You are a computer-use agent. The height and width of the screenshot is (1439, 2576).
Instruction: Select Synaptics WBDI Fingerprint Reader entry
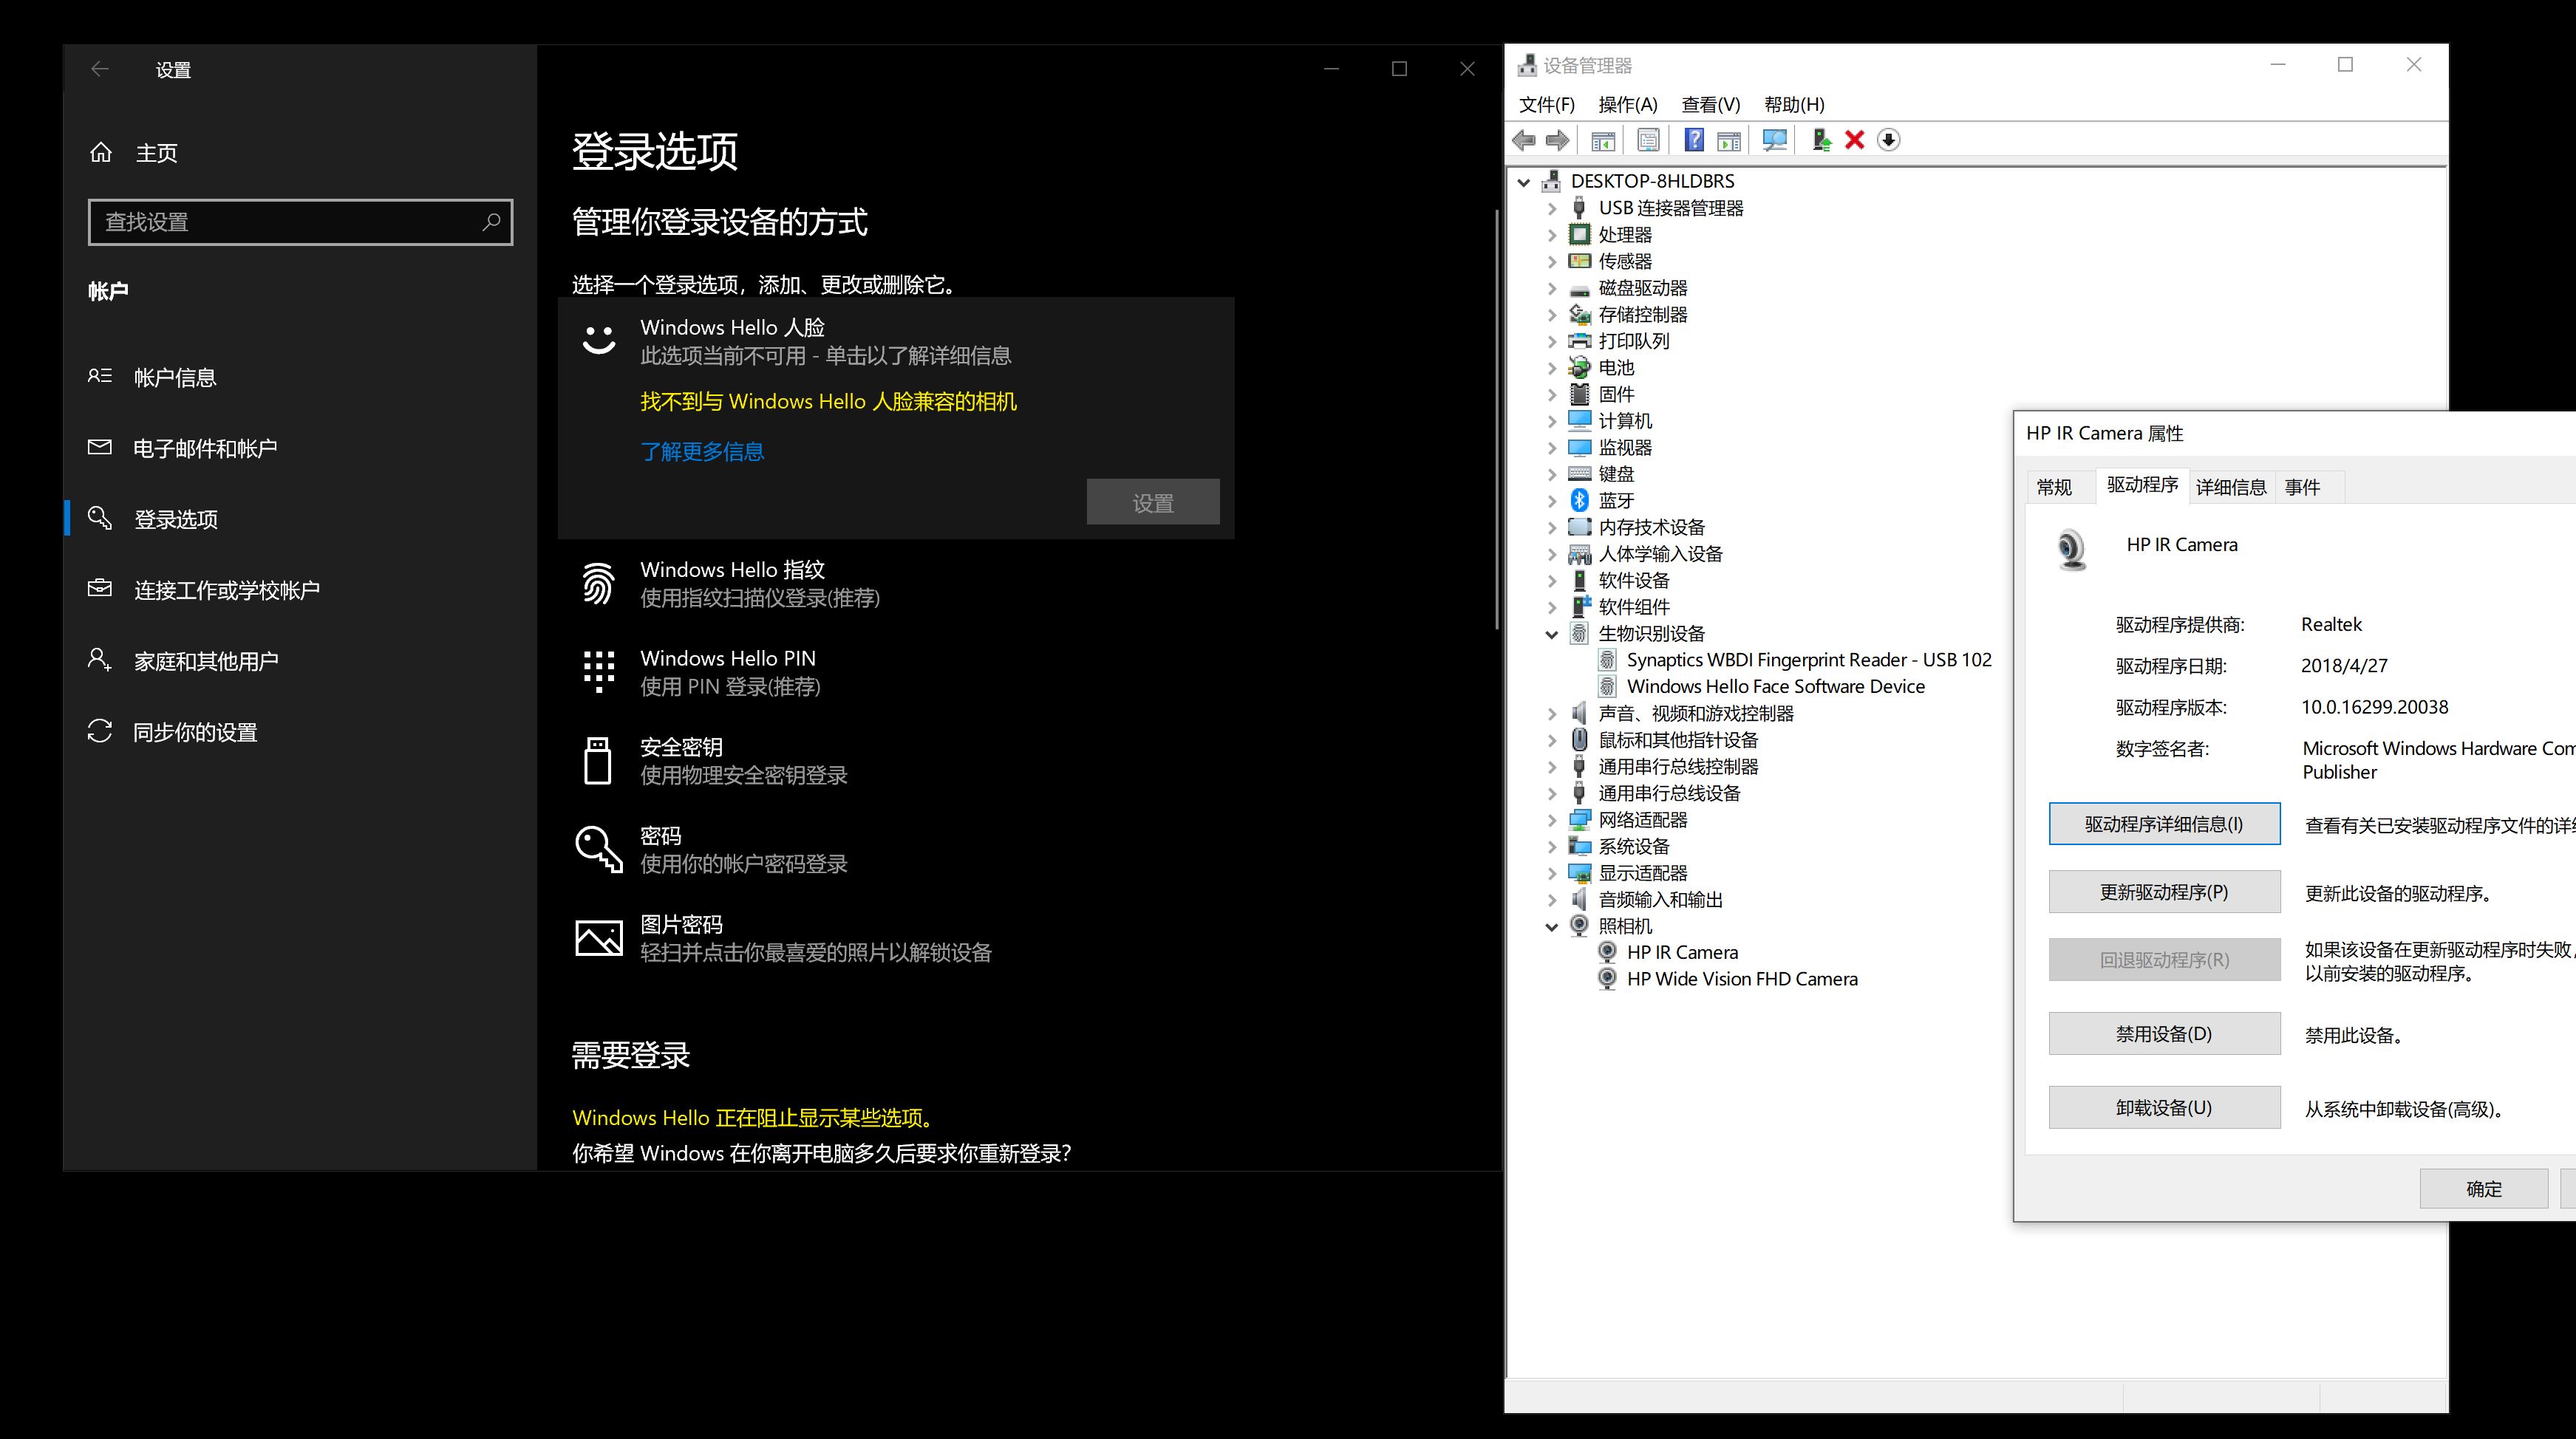(1809, 659)
